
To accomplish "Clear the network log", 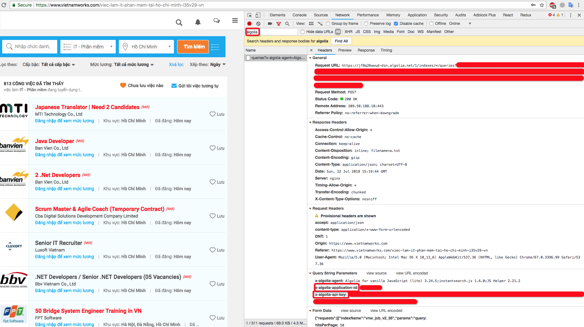I will pyautogui.click(x=258, y=24).
